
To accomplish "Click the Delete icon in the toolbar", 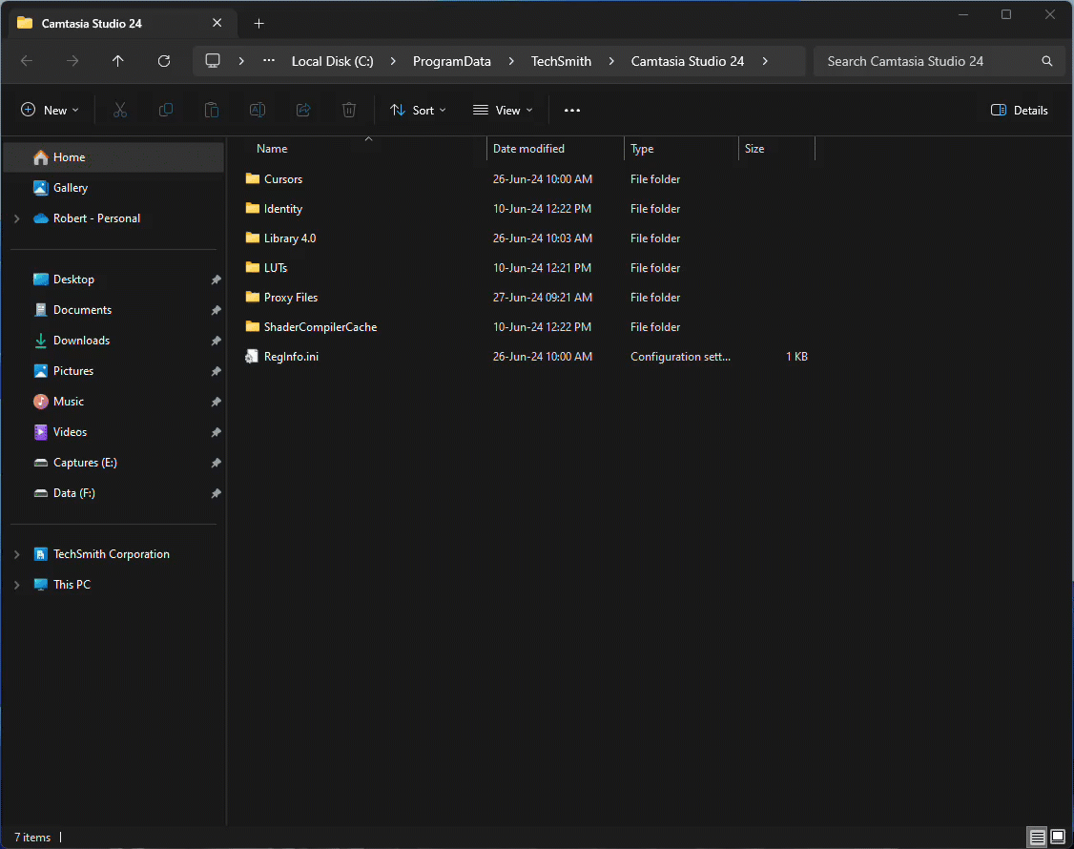I will (x=348, y=109).
